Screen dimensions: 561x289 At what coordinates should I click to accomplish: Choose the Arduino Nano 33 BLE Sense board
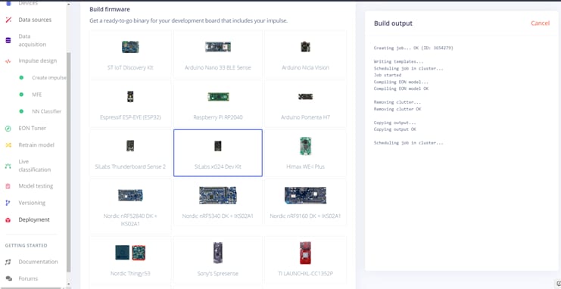click(217, 54)
